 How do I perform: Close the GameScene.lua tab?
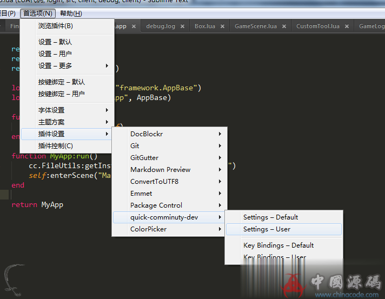coord(284,26)
